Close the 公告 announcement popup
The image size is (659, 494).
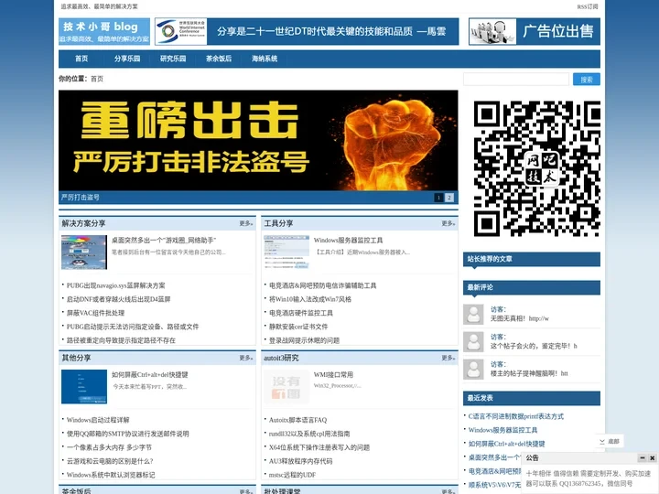coord(653,458)
